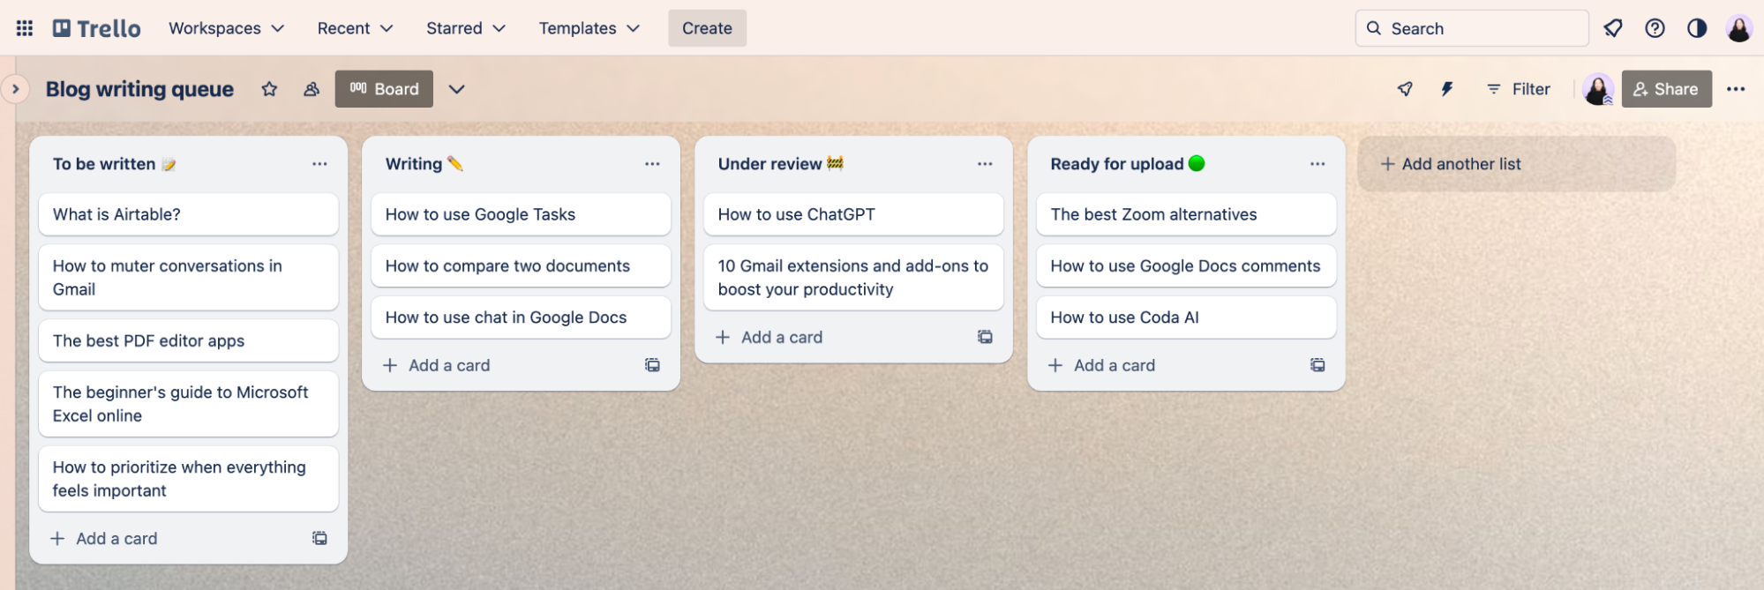Viewport: 1764px width, 590px height.
Task: Click the Under review list title
Action: pos(780,164)
